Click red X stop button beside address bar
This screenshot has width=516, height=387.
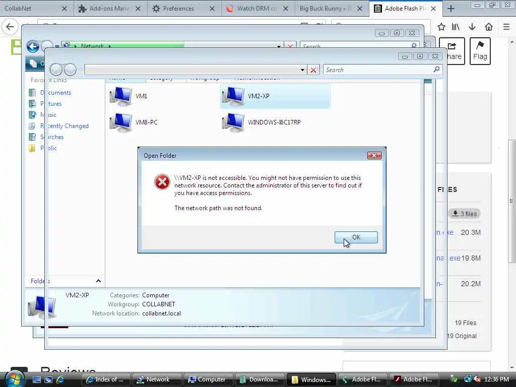coord(313,70)
